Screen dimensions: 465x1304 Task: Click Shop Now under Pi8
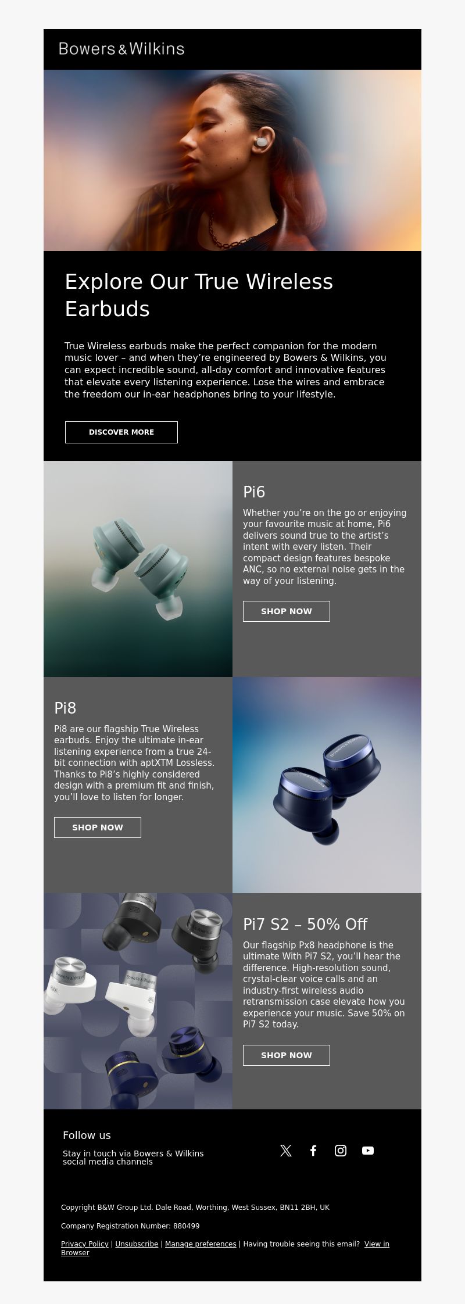point(98,827)
